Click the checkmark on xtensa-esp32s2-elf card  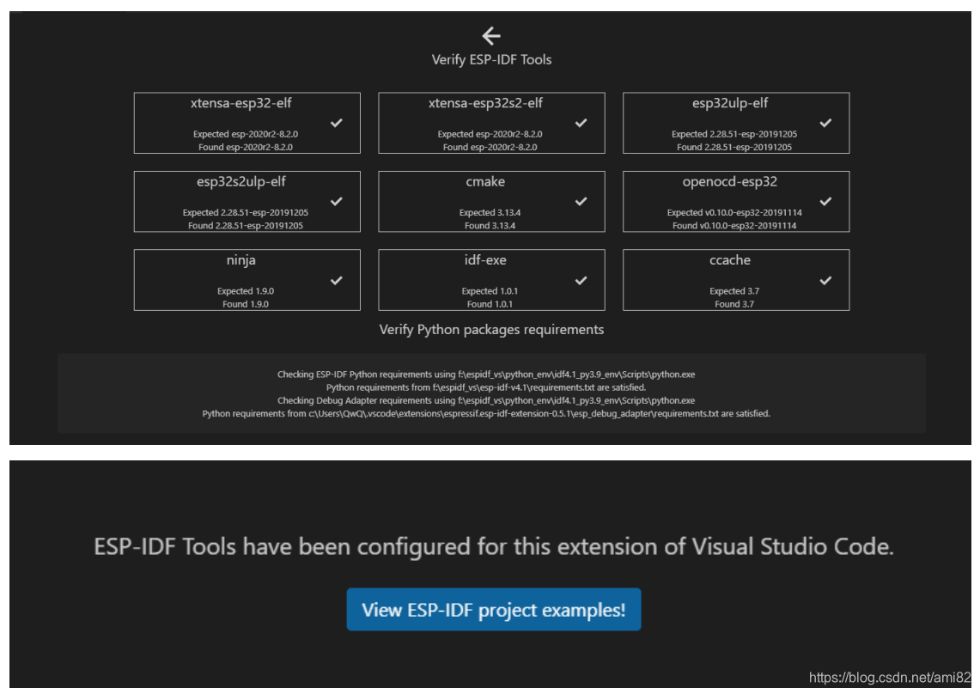(x=581, y=123)
